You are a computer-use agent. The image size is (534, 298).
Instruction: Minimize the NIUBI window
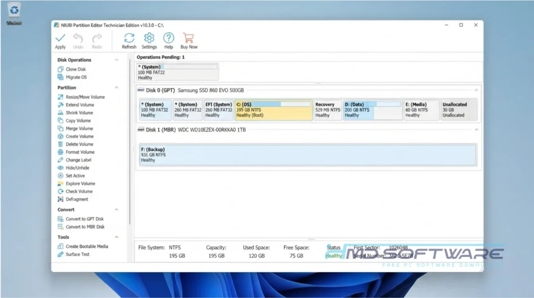pos(446,25)
